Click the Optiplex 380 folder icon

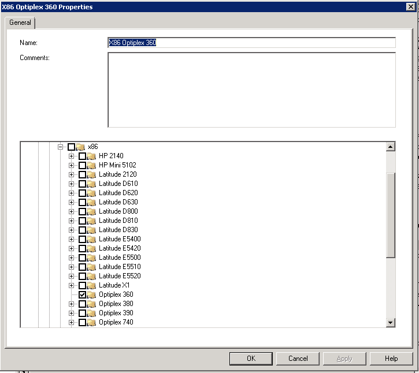coord(91,304)
